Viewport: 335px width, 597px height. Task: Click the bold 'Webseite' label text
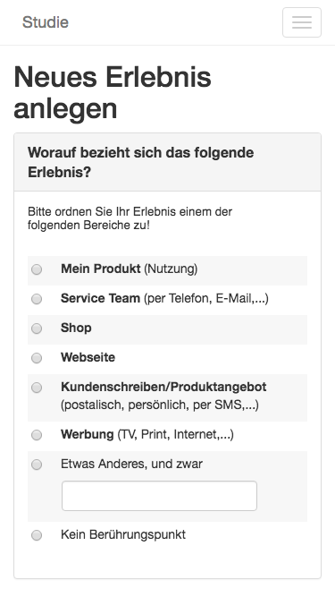[88, 357]
